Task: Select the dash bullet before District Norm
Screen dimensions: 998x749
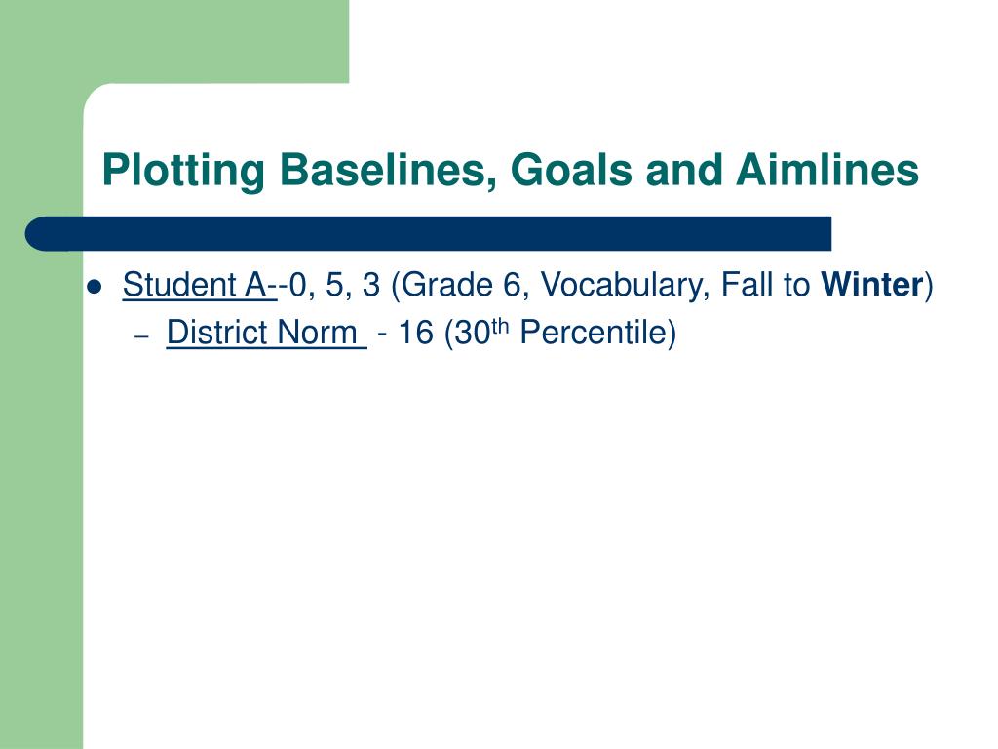Action: point(142,335)
